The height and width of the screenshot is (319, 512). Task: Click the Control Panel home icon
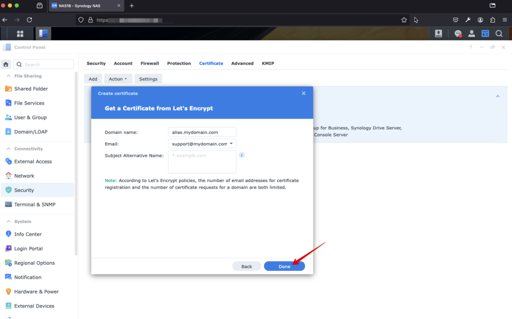click(6, 64)
